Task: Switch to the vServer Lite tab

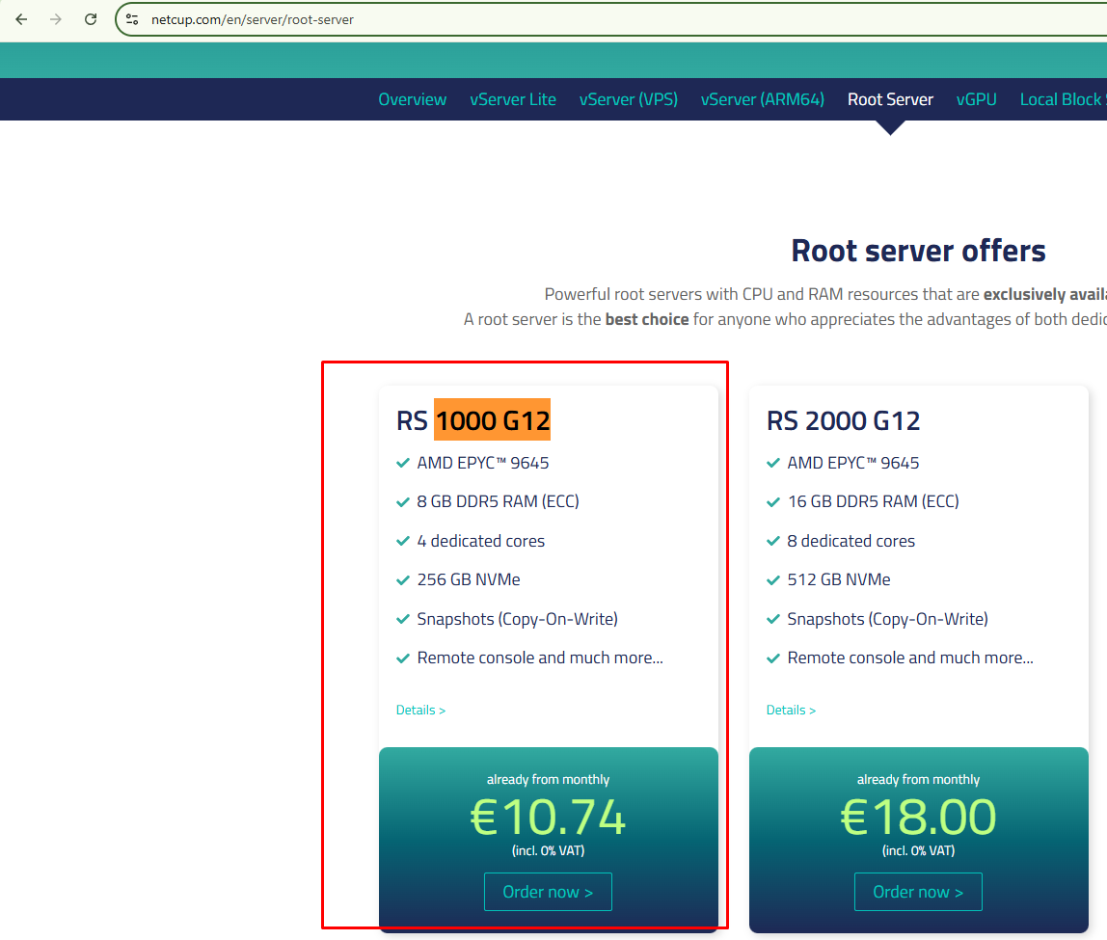Action: 513,99
